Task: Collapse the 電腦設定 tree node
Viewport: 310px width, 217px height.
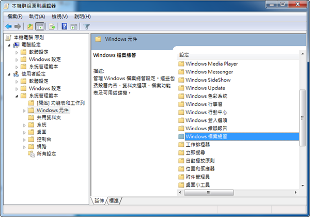Action: coord(9,45)
